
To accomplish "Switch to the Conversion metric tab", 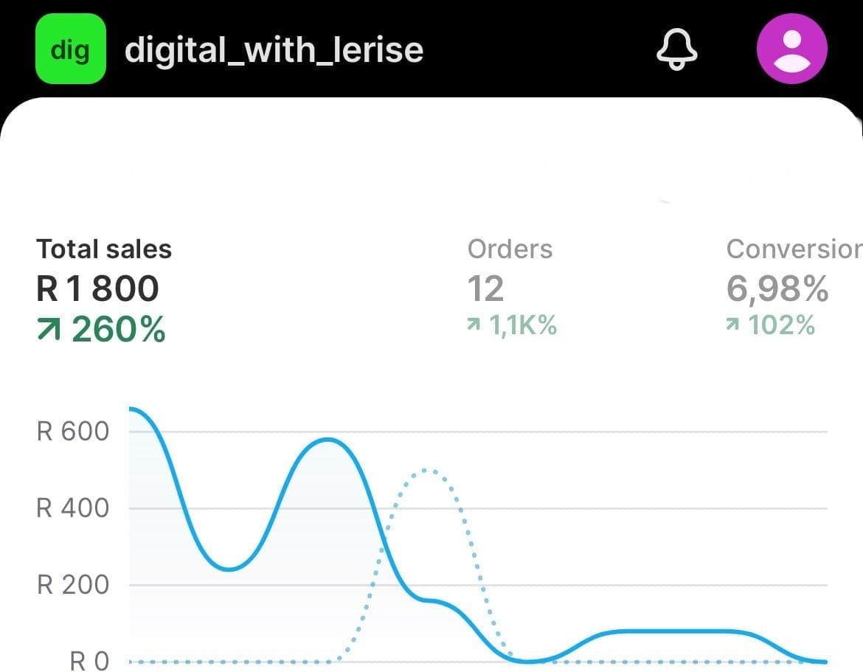I will point(794,249).
